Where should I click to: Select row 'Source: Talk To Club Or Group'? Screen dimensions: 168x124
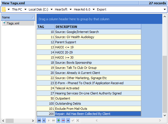pyautogui.click(x=89, y=68)
